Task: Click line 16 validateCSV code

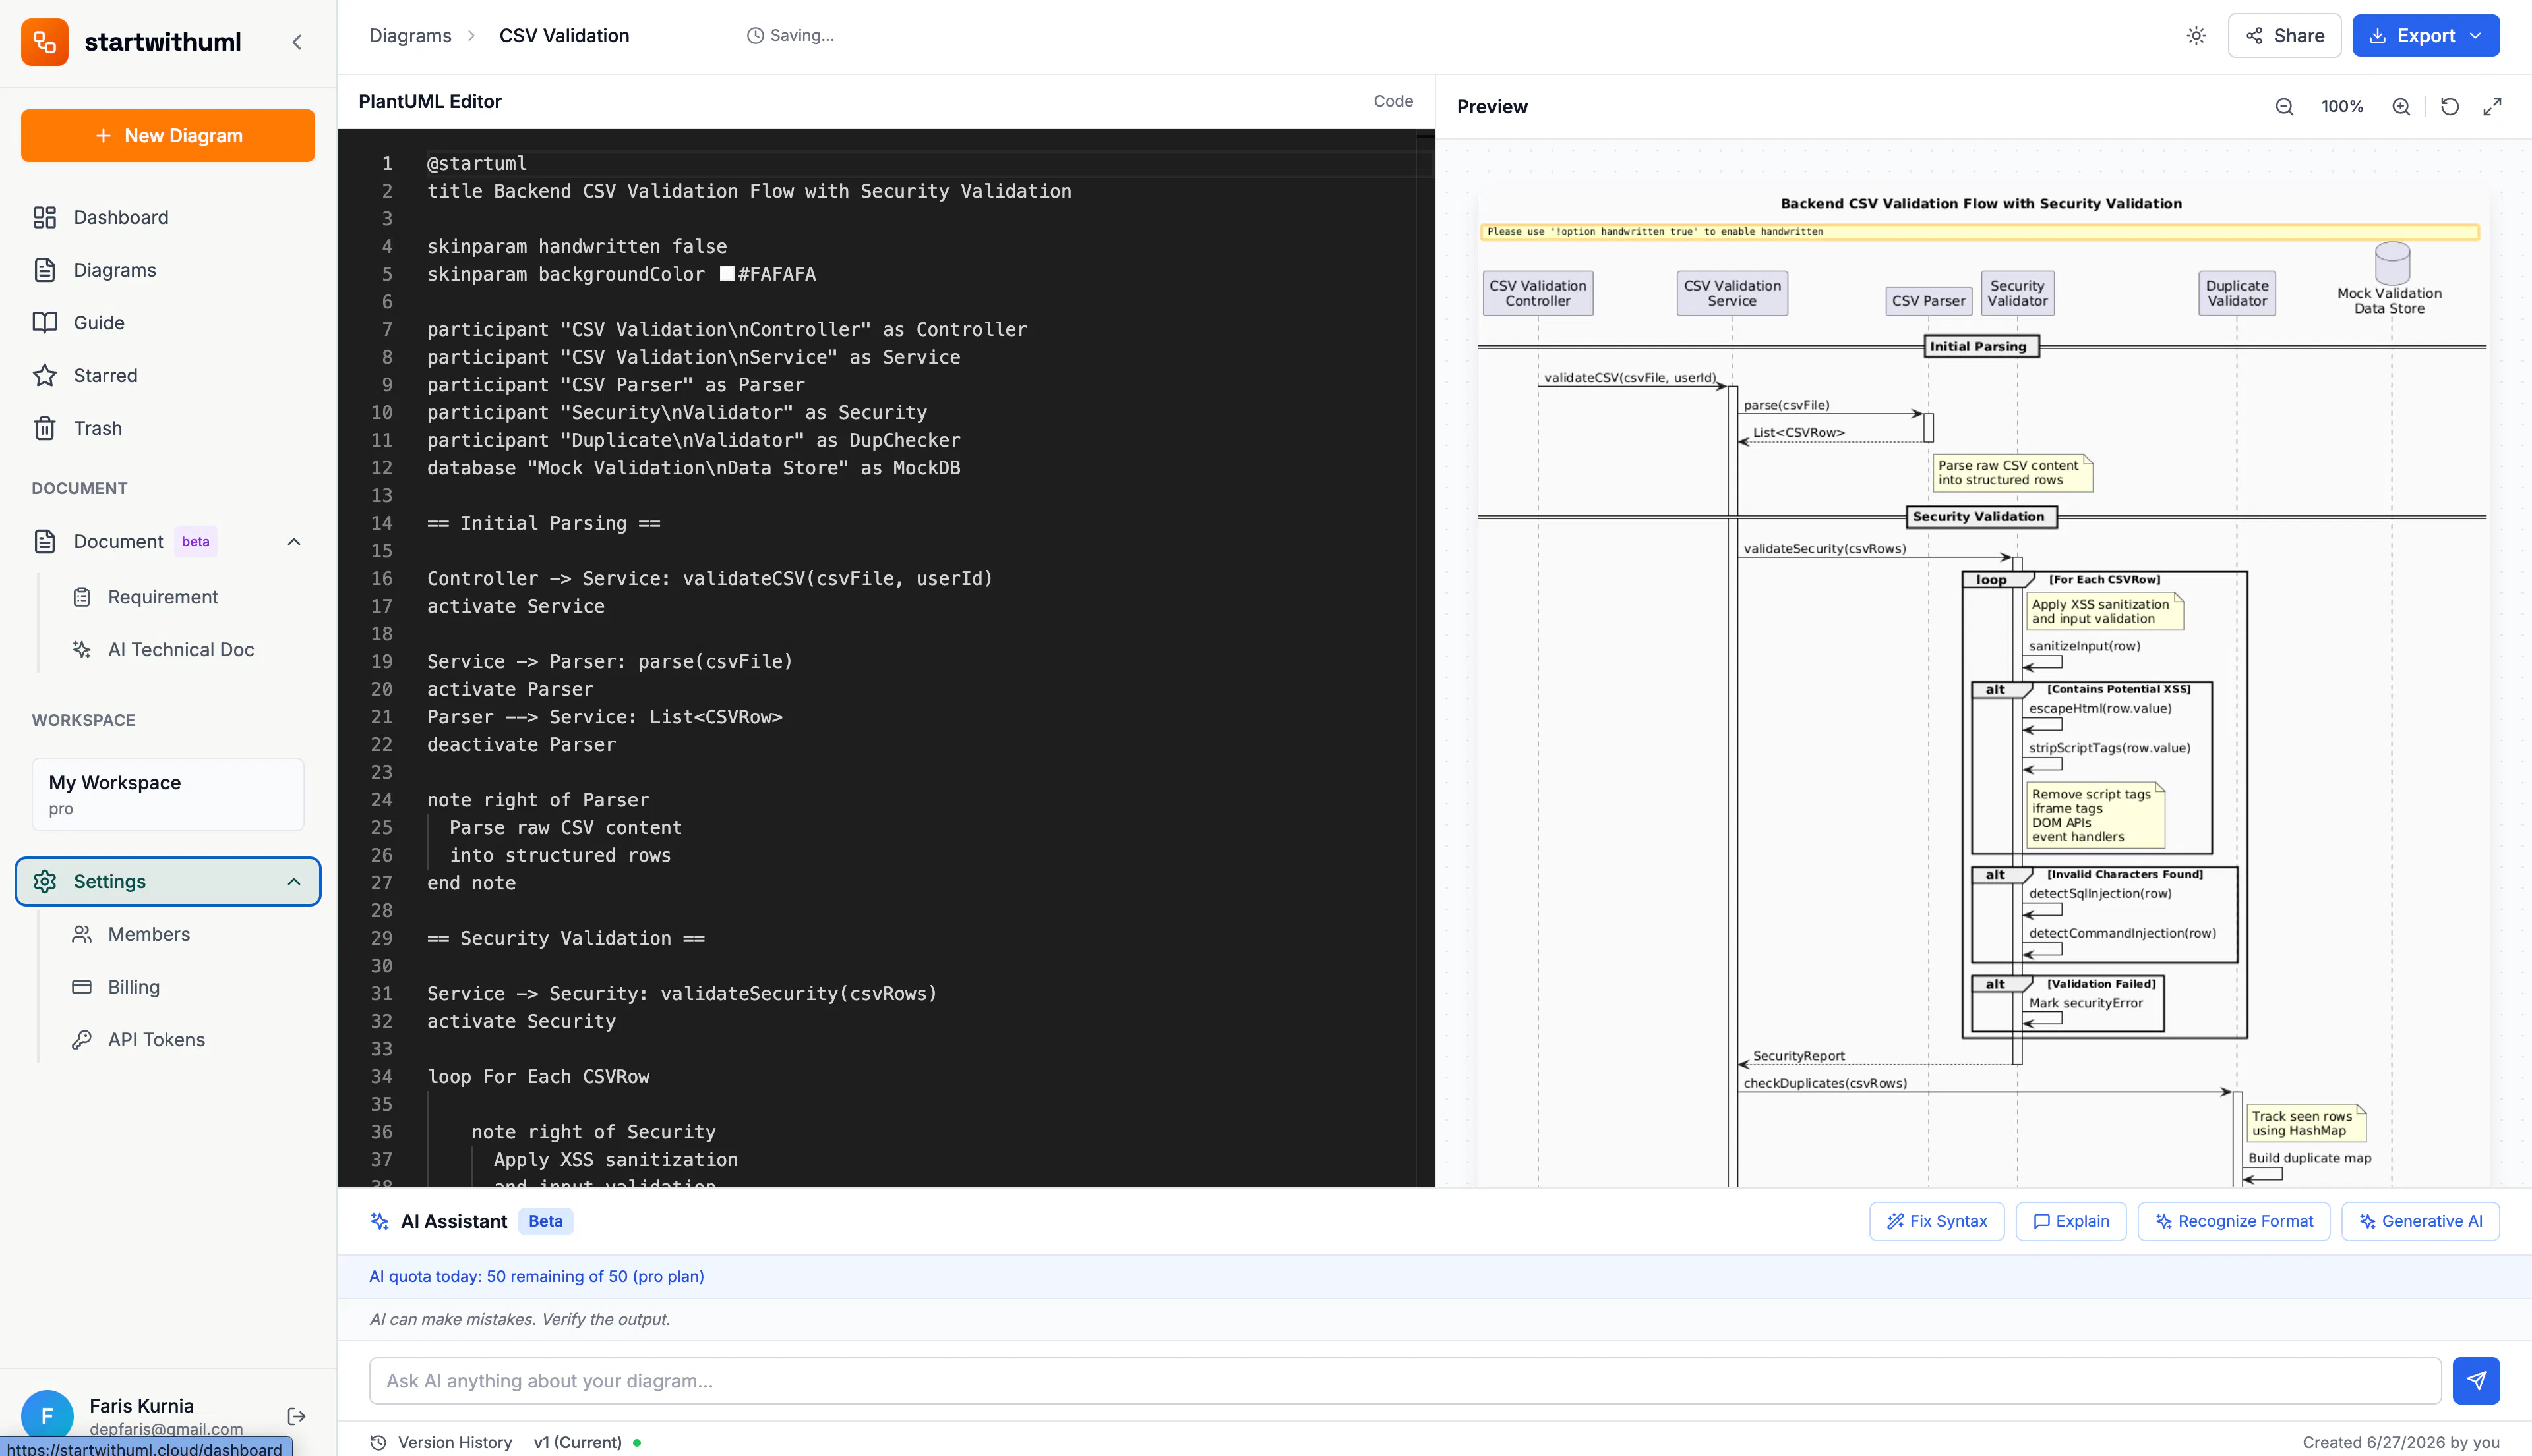Action: coord(709,578)
